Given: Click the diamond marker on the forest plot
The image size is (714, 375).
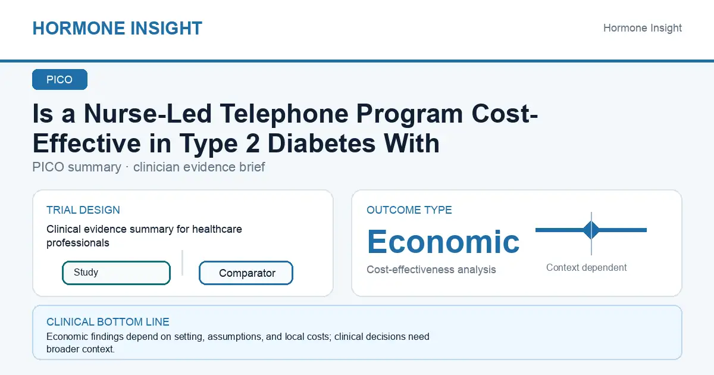Looking at the screenshot, I should pyautogui.click(x=591, y=230).
